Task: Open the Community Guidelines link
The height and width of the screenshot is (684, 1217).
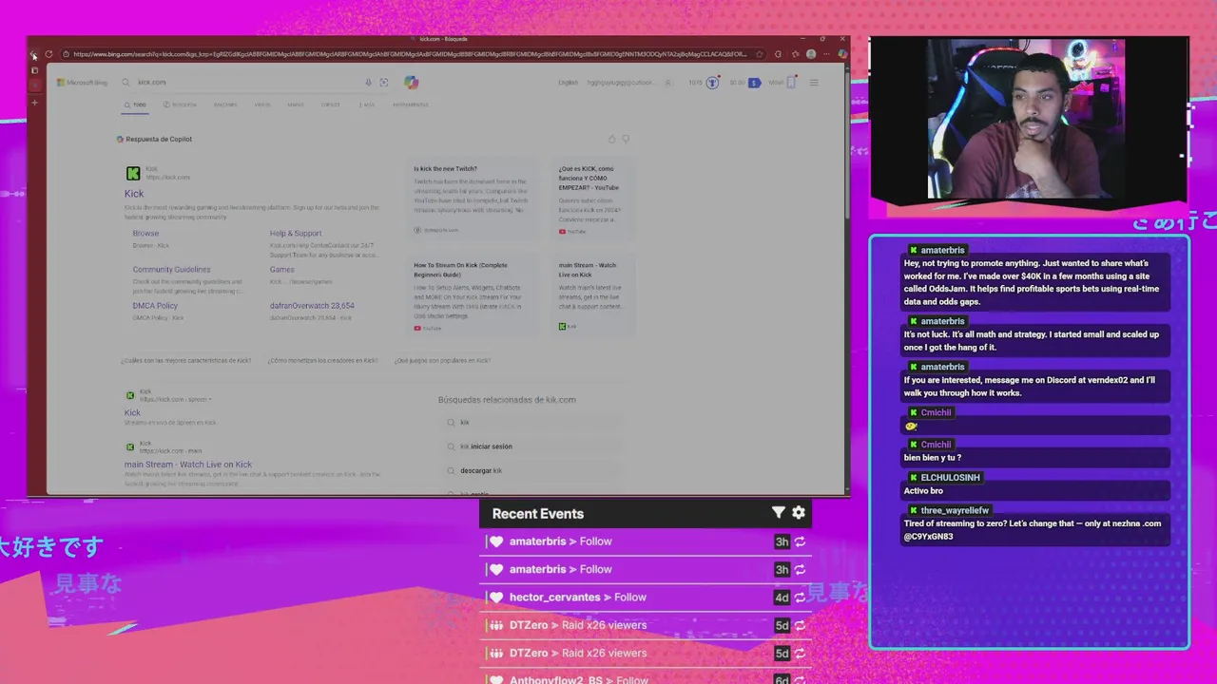Action: (x=171, y=270)
